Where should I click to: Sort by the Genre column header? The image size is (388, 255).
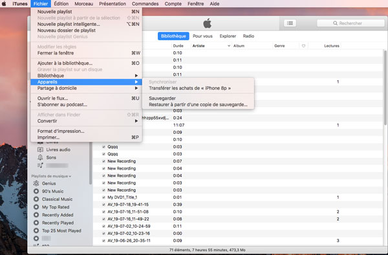coord(279,46)
